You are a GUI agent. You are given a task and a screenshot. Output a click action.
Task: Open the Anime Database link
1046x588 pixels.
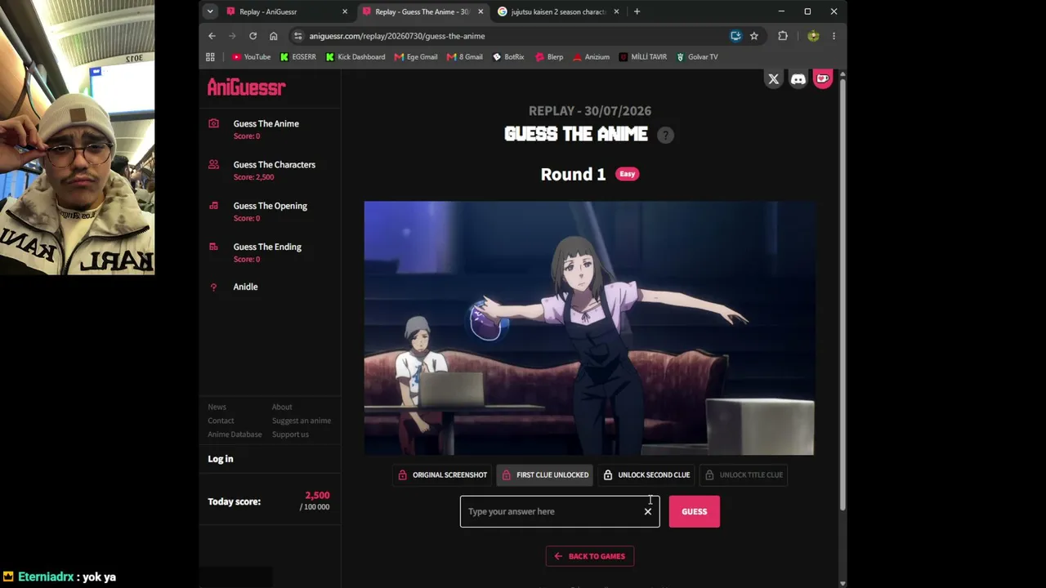(235, 434)
